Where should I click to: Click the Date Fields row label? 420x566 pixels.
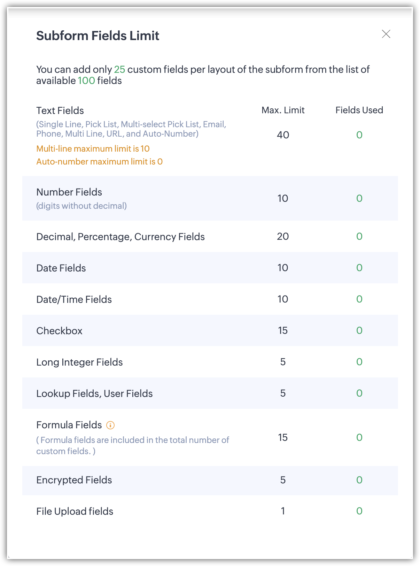[x=61, y=268]
